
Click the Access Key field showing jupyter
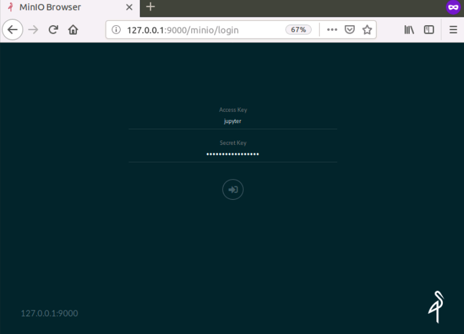(x=233, y=120)
